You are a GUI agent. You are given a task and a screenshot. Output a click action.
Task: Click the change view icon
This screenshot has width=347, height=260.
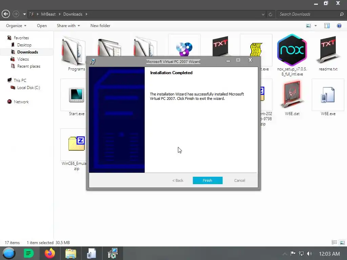pyautogui.click(x=308, y=26)
